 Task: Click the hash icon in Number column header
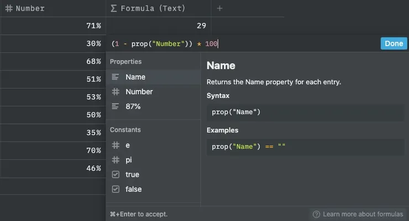pos(9,8)
